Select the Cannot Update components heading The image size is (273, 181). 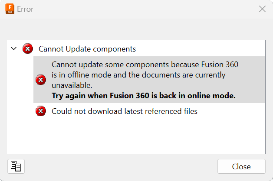pos(87,49)
